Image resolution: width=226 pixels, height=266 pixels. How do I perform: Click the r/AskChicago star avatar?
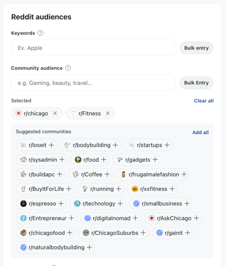(151, 218)
